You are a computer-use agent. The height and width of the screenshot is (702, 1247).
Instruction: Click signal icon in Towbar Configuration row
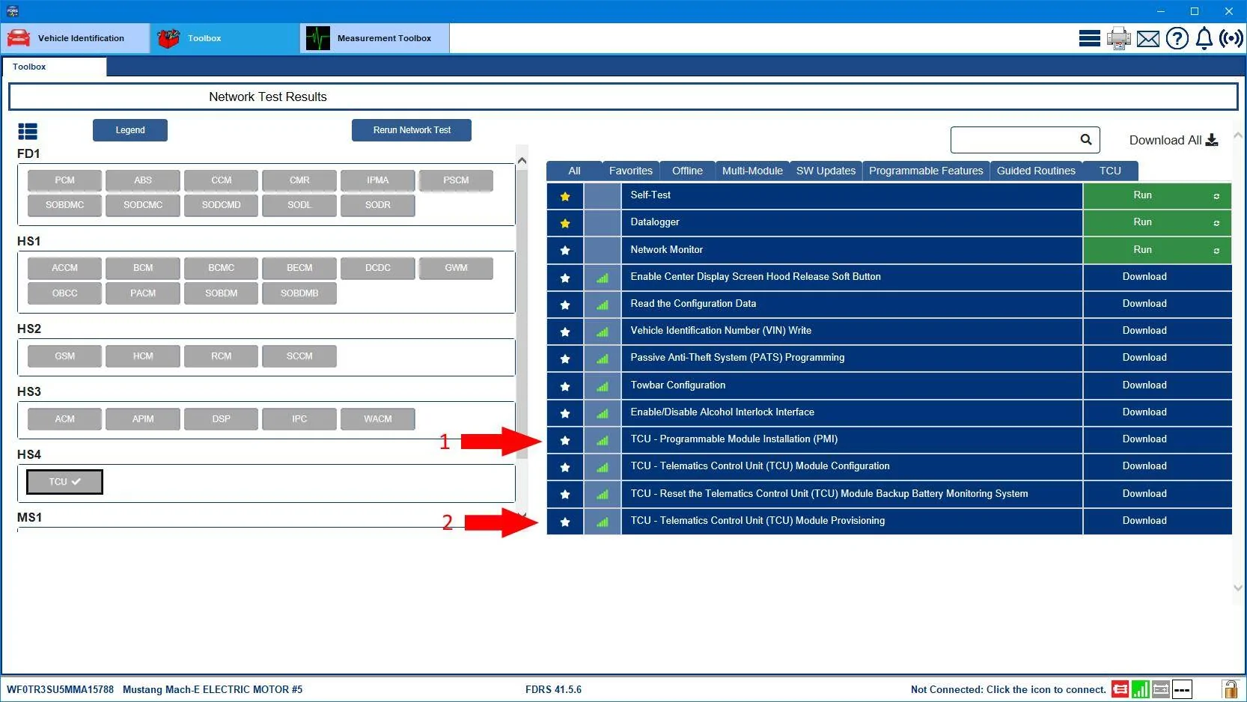pyautogui.click(x=603, y=386)
